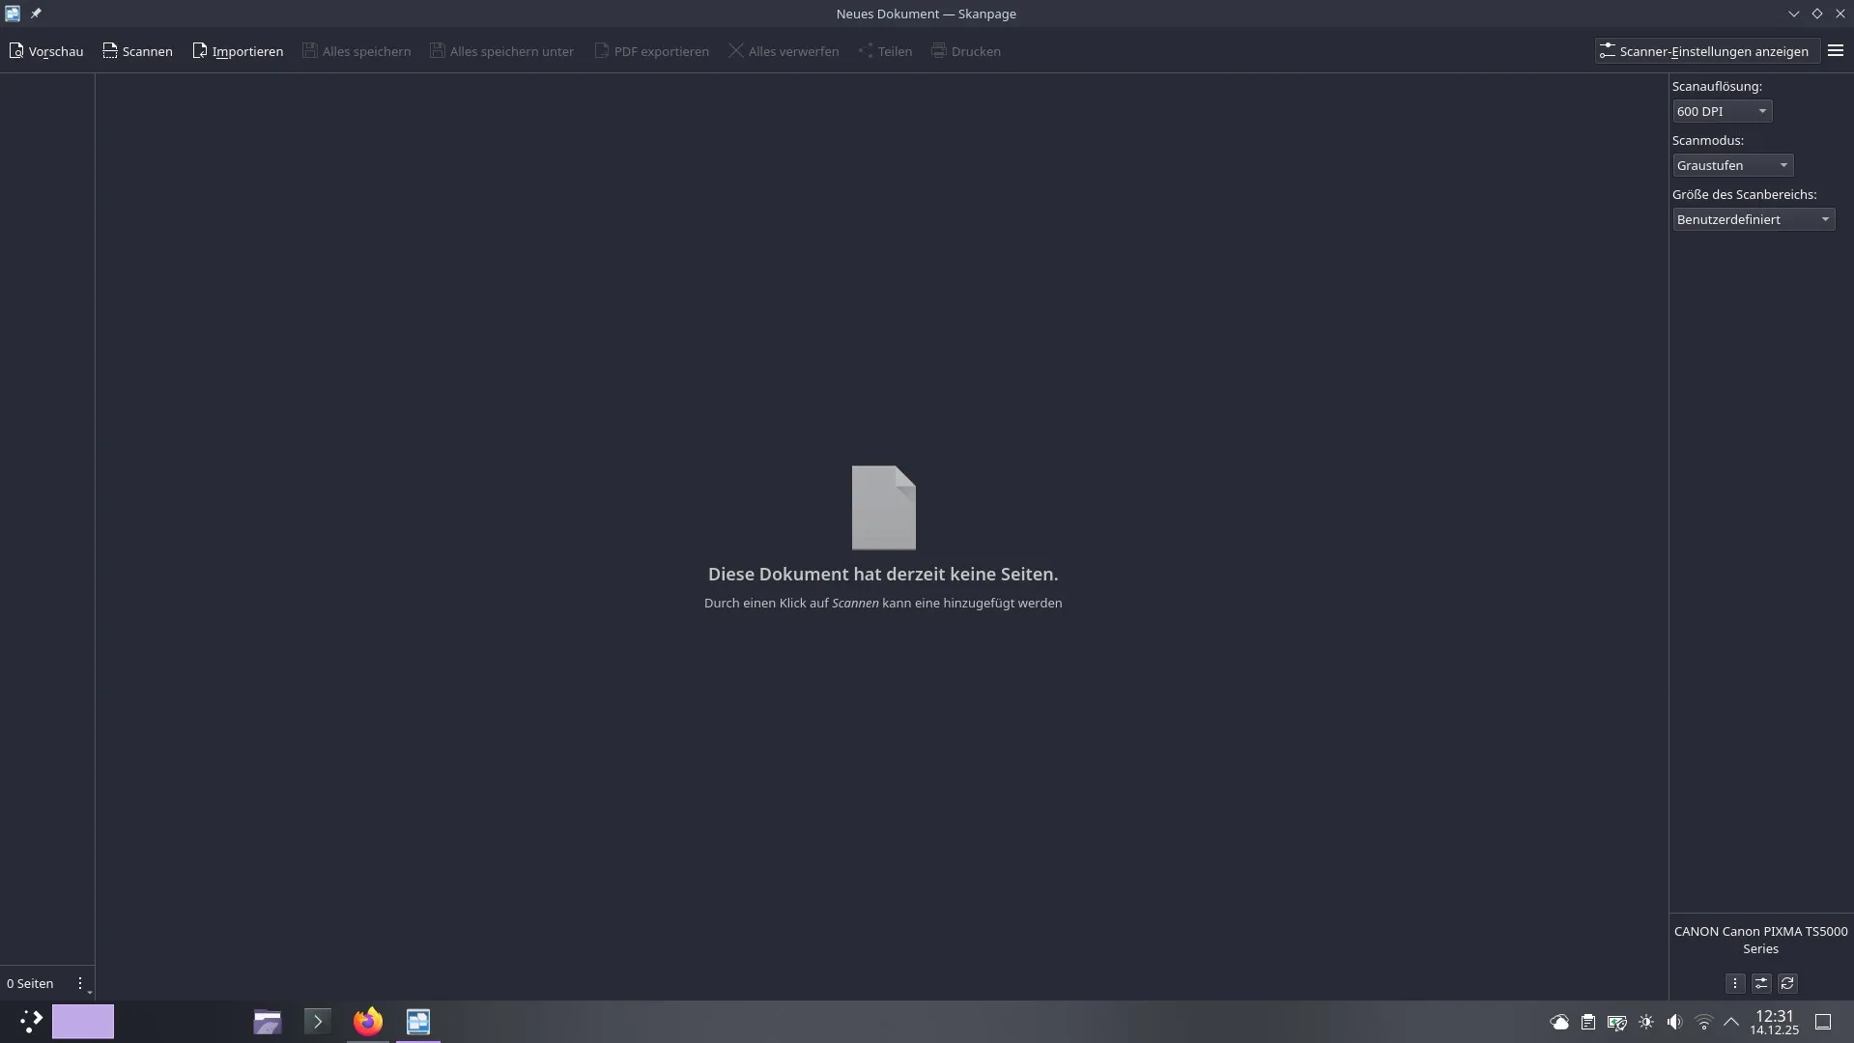Viewport: 1854px width, 1043px height.
Task: Open the KDE application launcher
Action: (31, 1021)
